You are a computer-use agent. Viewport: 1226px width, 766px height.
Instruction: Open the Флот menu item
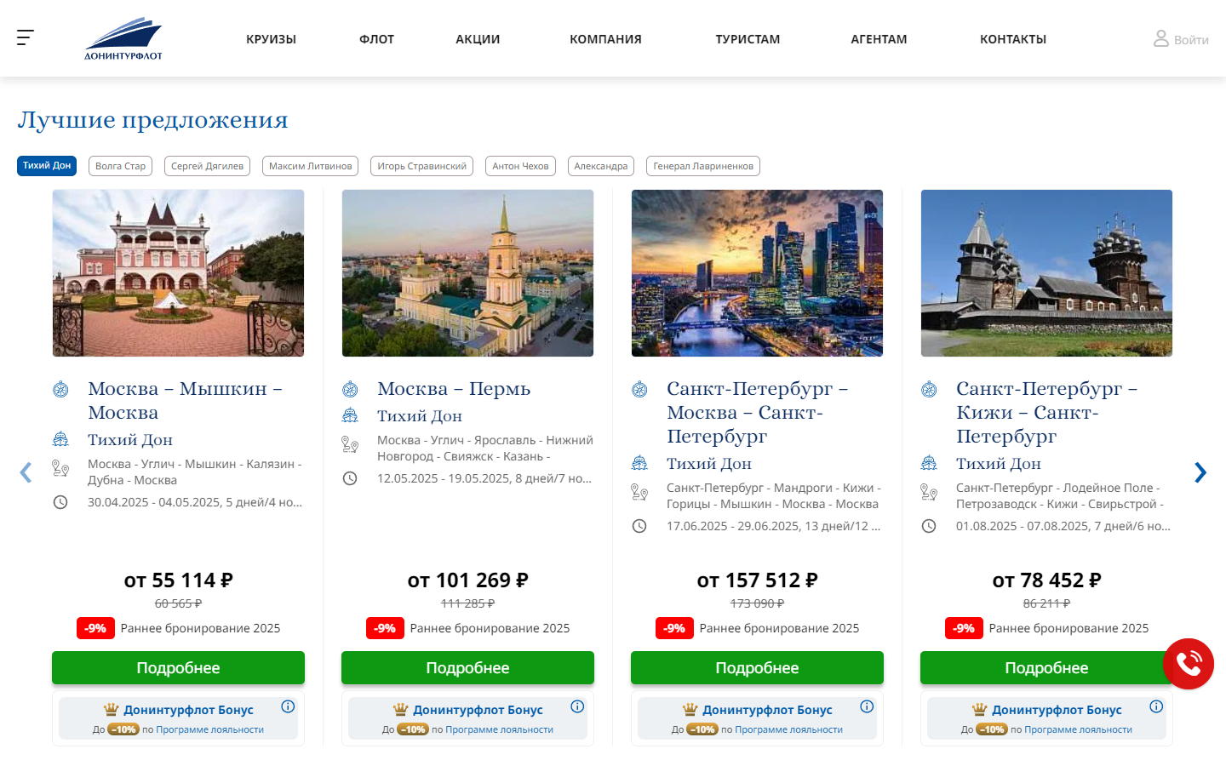click(x=376, y=39)
